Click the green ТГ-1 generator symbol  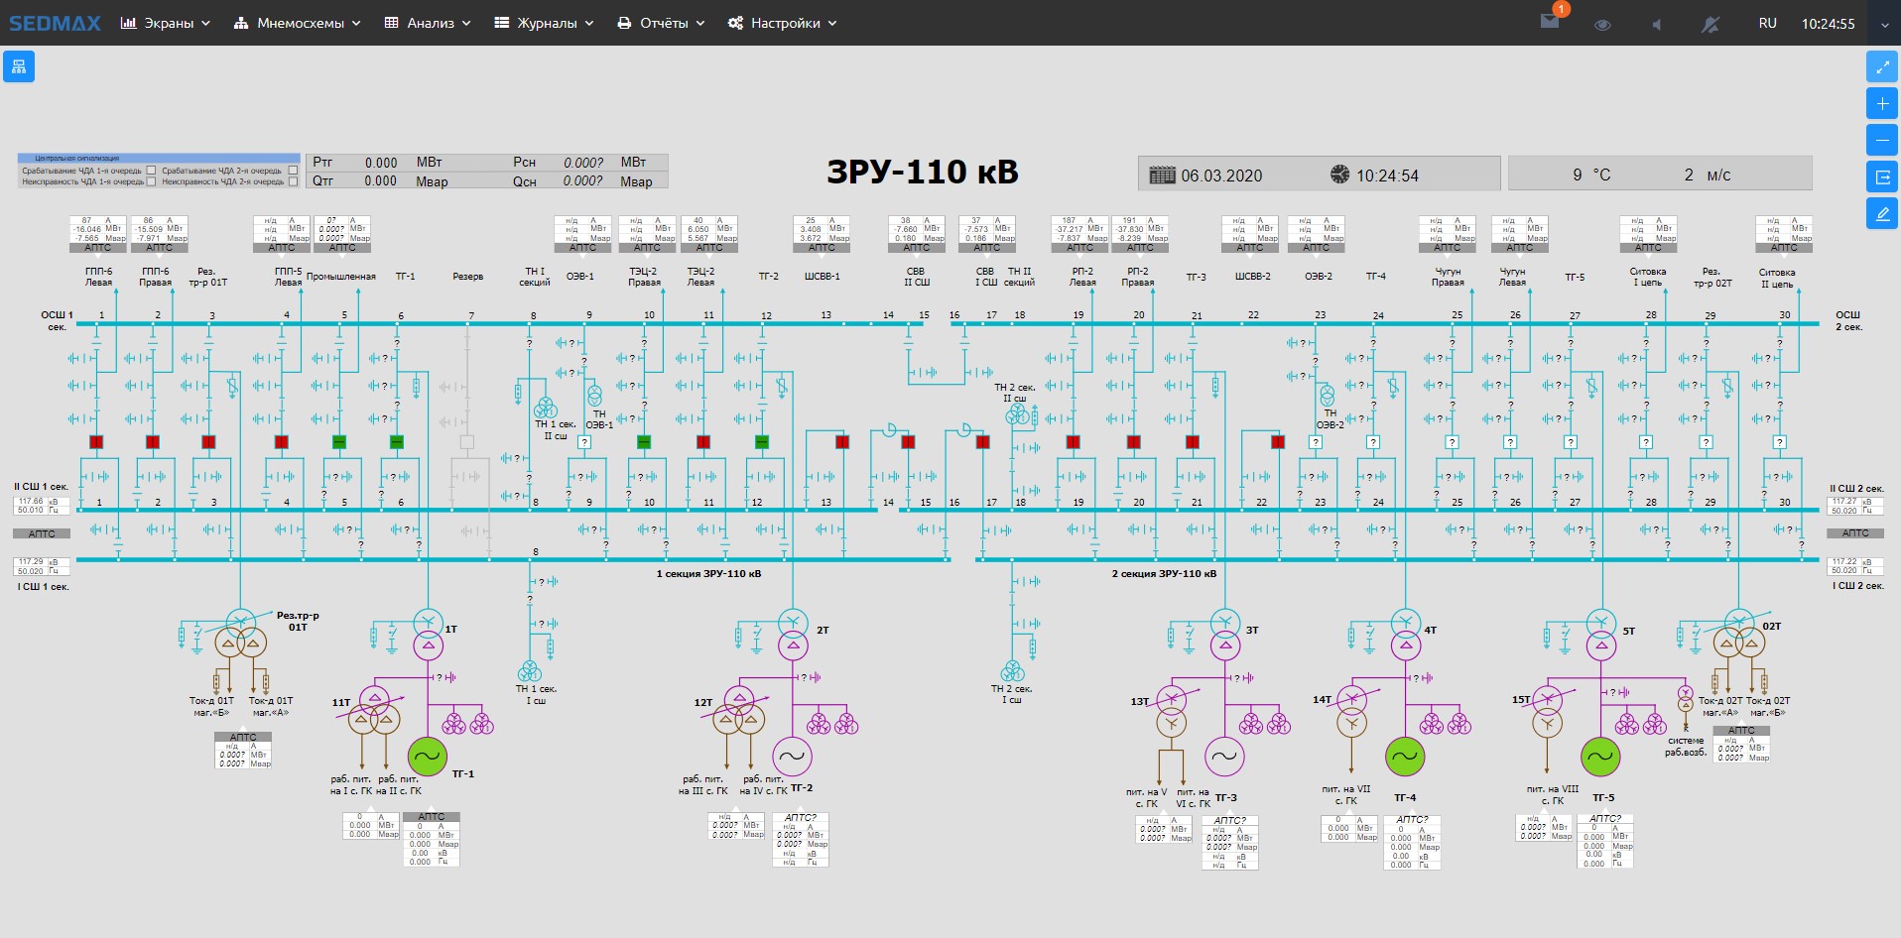coord(428,757)
